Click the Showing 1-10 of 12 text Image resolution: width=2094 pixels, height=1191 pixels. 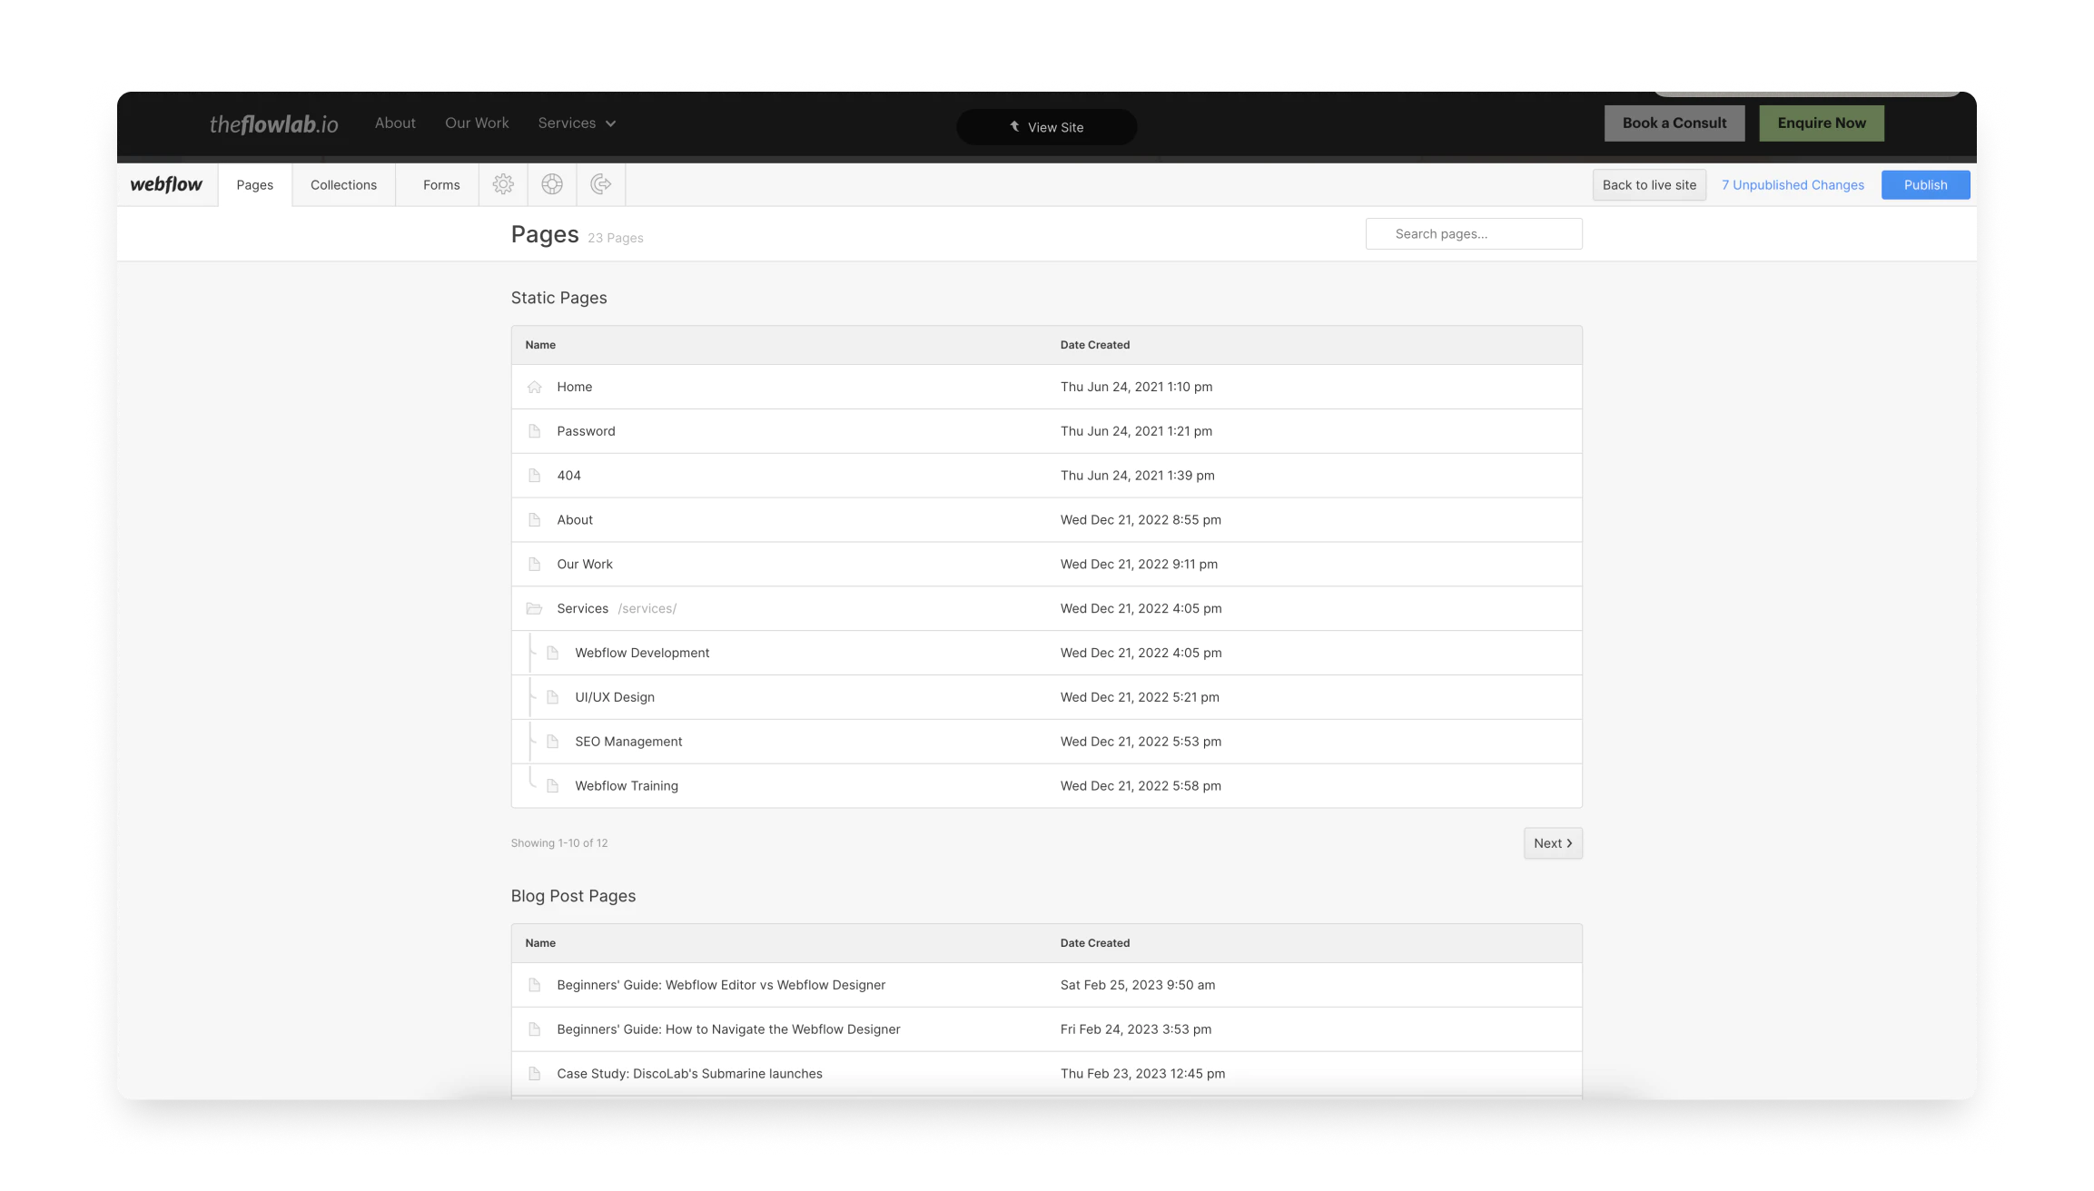(558, 843)
